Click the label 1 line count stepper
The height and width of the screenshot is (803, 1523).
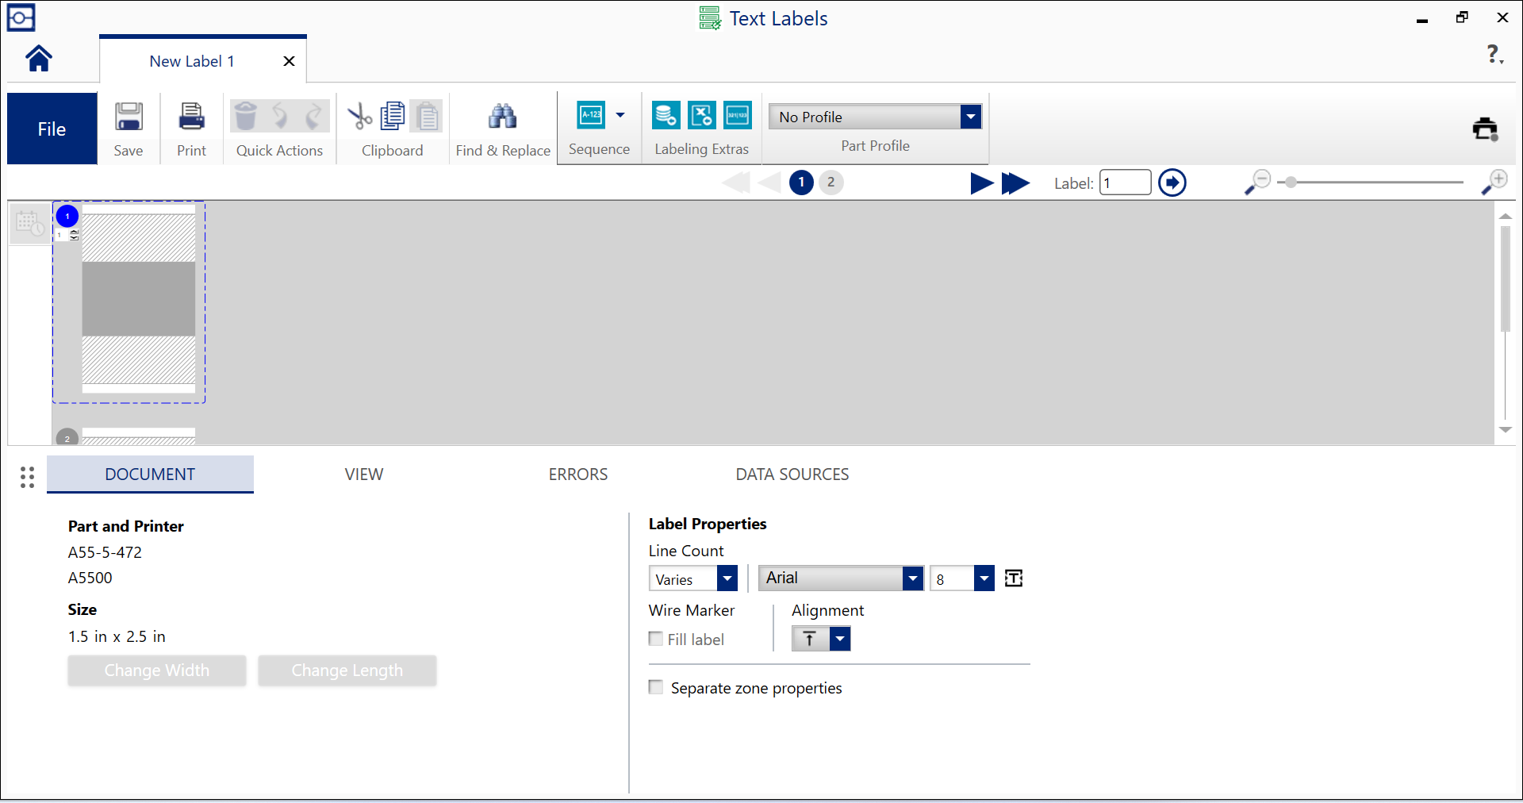point(74,235)
